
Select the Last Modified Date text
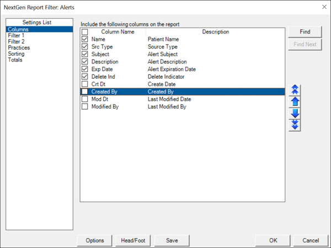point(169,99)
